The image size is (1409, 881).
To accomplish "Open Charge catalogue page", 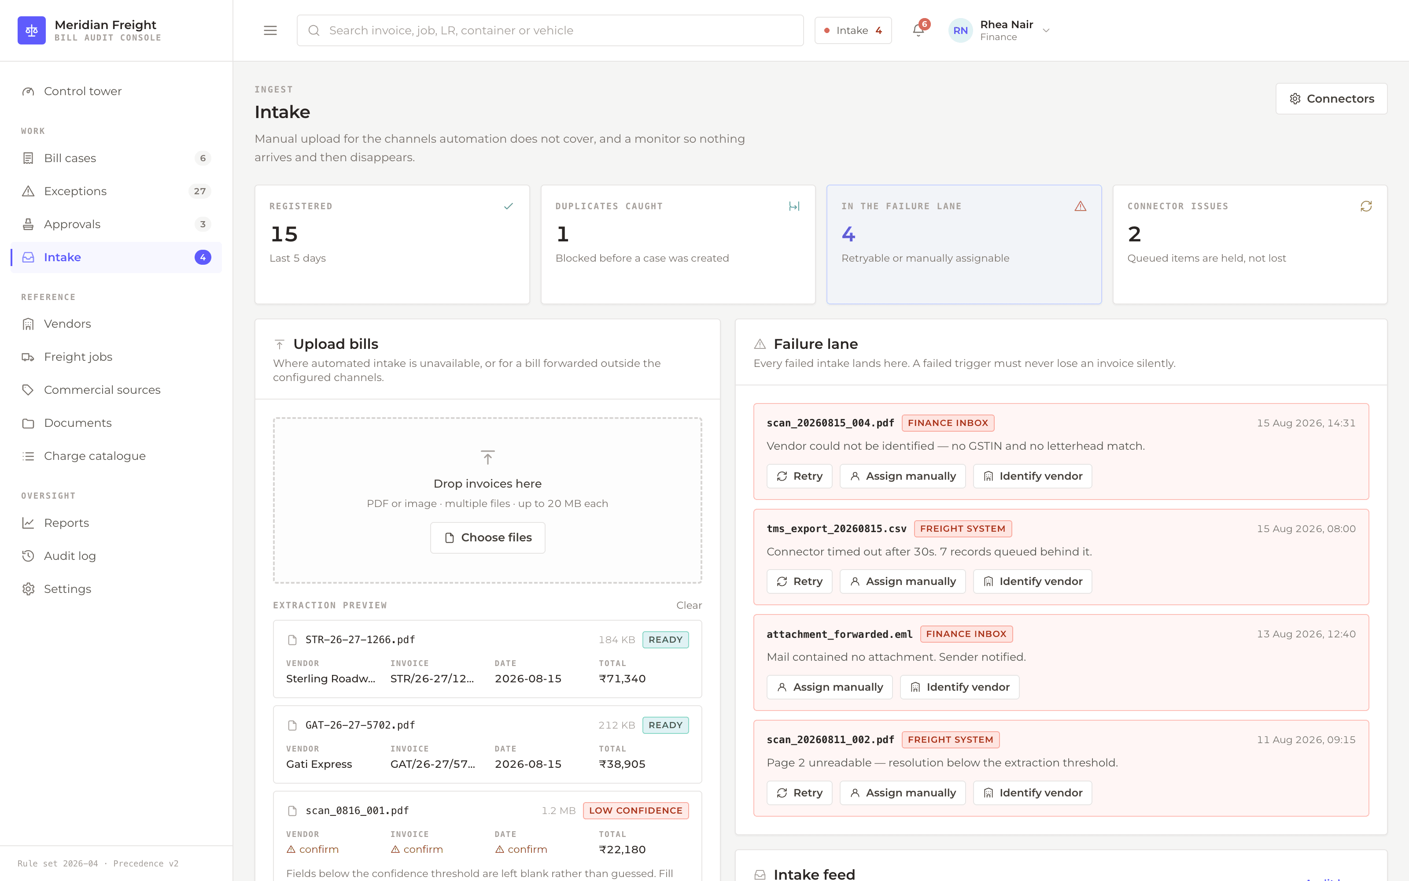I will point(116,456).
